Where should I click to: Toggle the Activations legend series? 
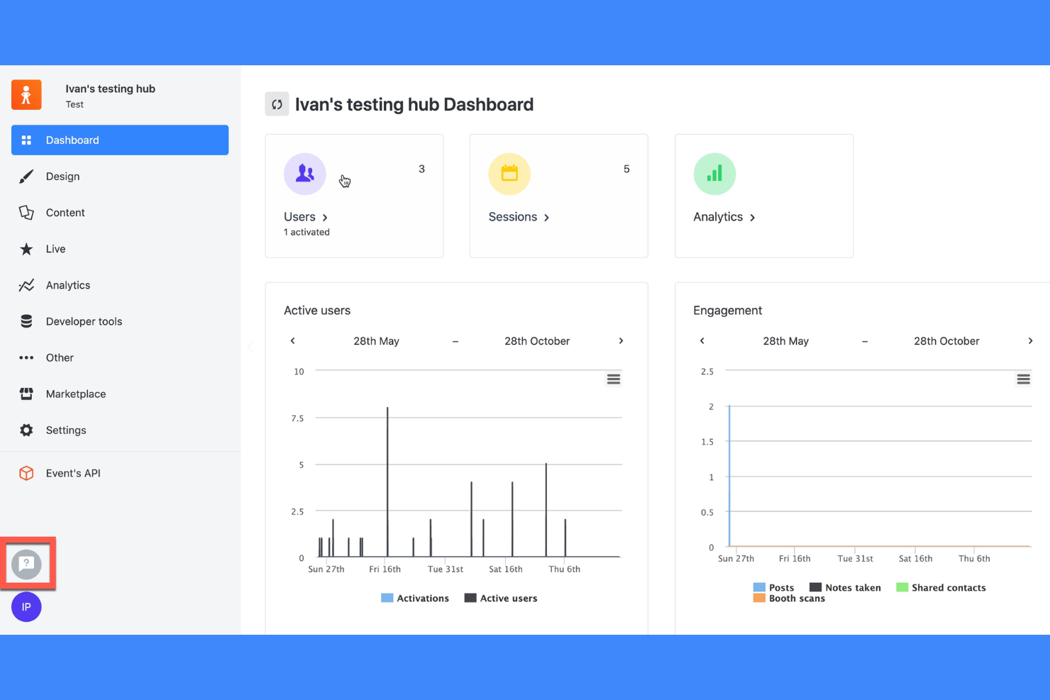pos(415,599)
